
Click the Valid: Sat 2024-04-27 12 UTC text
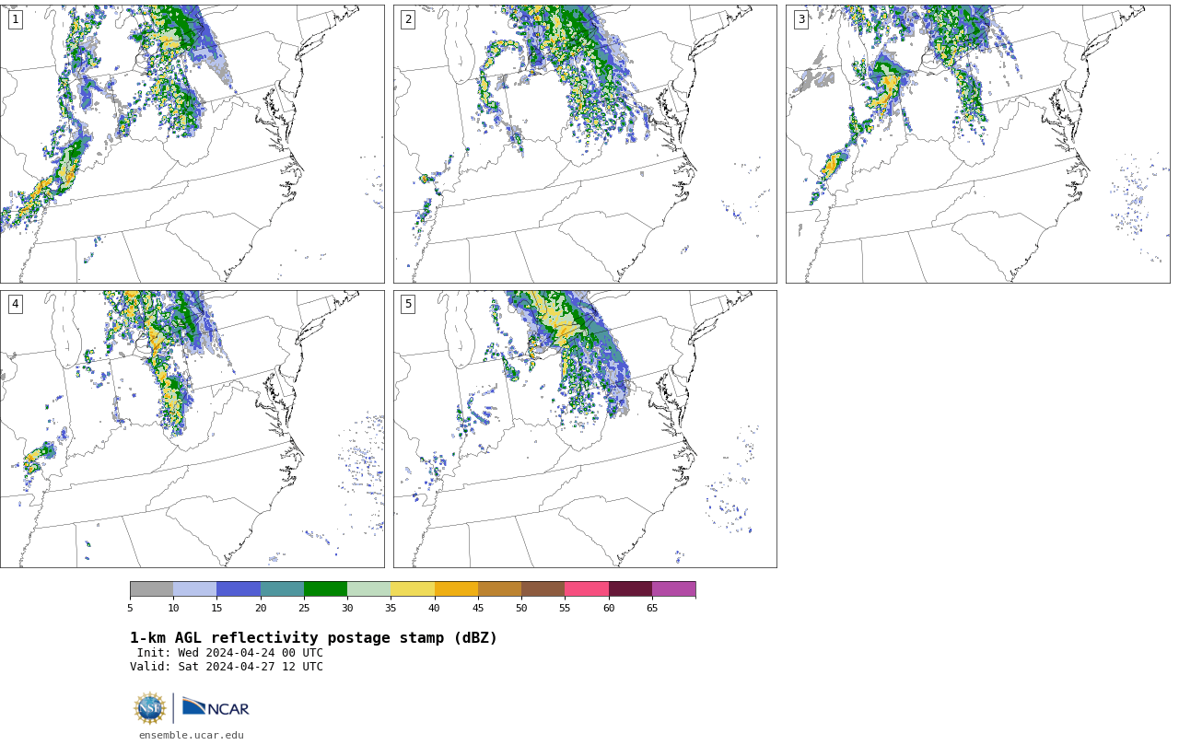click(x=226, y=667)
